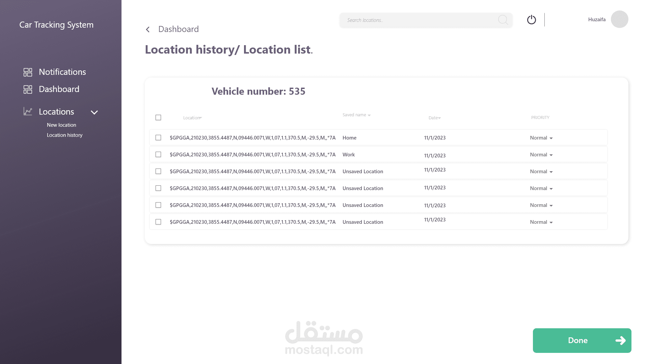Toggle the select-all checkbox in table header
This screenshot has width=648, height=364.
(x=158, y=118)
